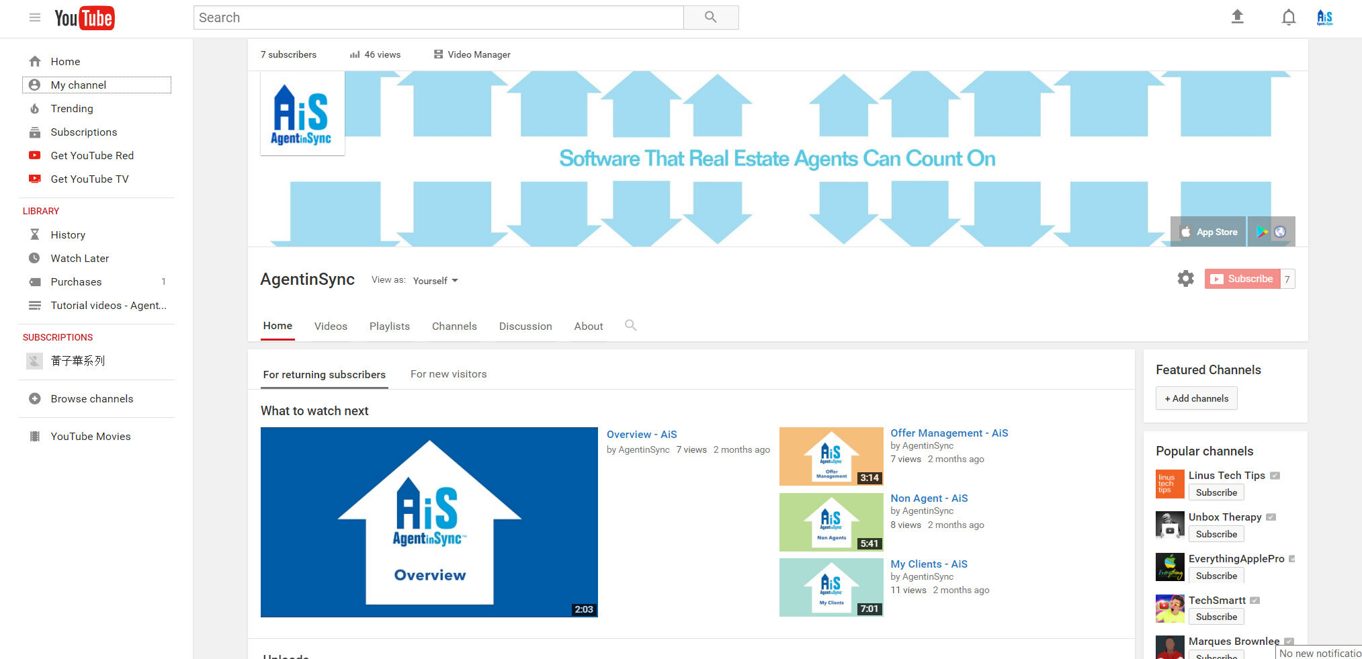This screenshot has height=659, width=1362.
Task: Subscribe to Unbox Therapy
Action: (x=1216, y=534)
